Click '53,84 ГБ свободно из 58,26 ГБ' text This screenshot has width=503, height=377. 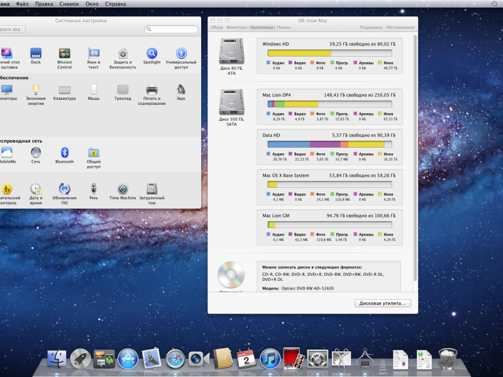362,176
